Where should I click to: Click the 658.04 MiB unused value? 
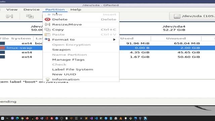coord(187,43)
